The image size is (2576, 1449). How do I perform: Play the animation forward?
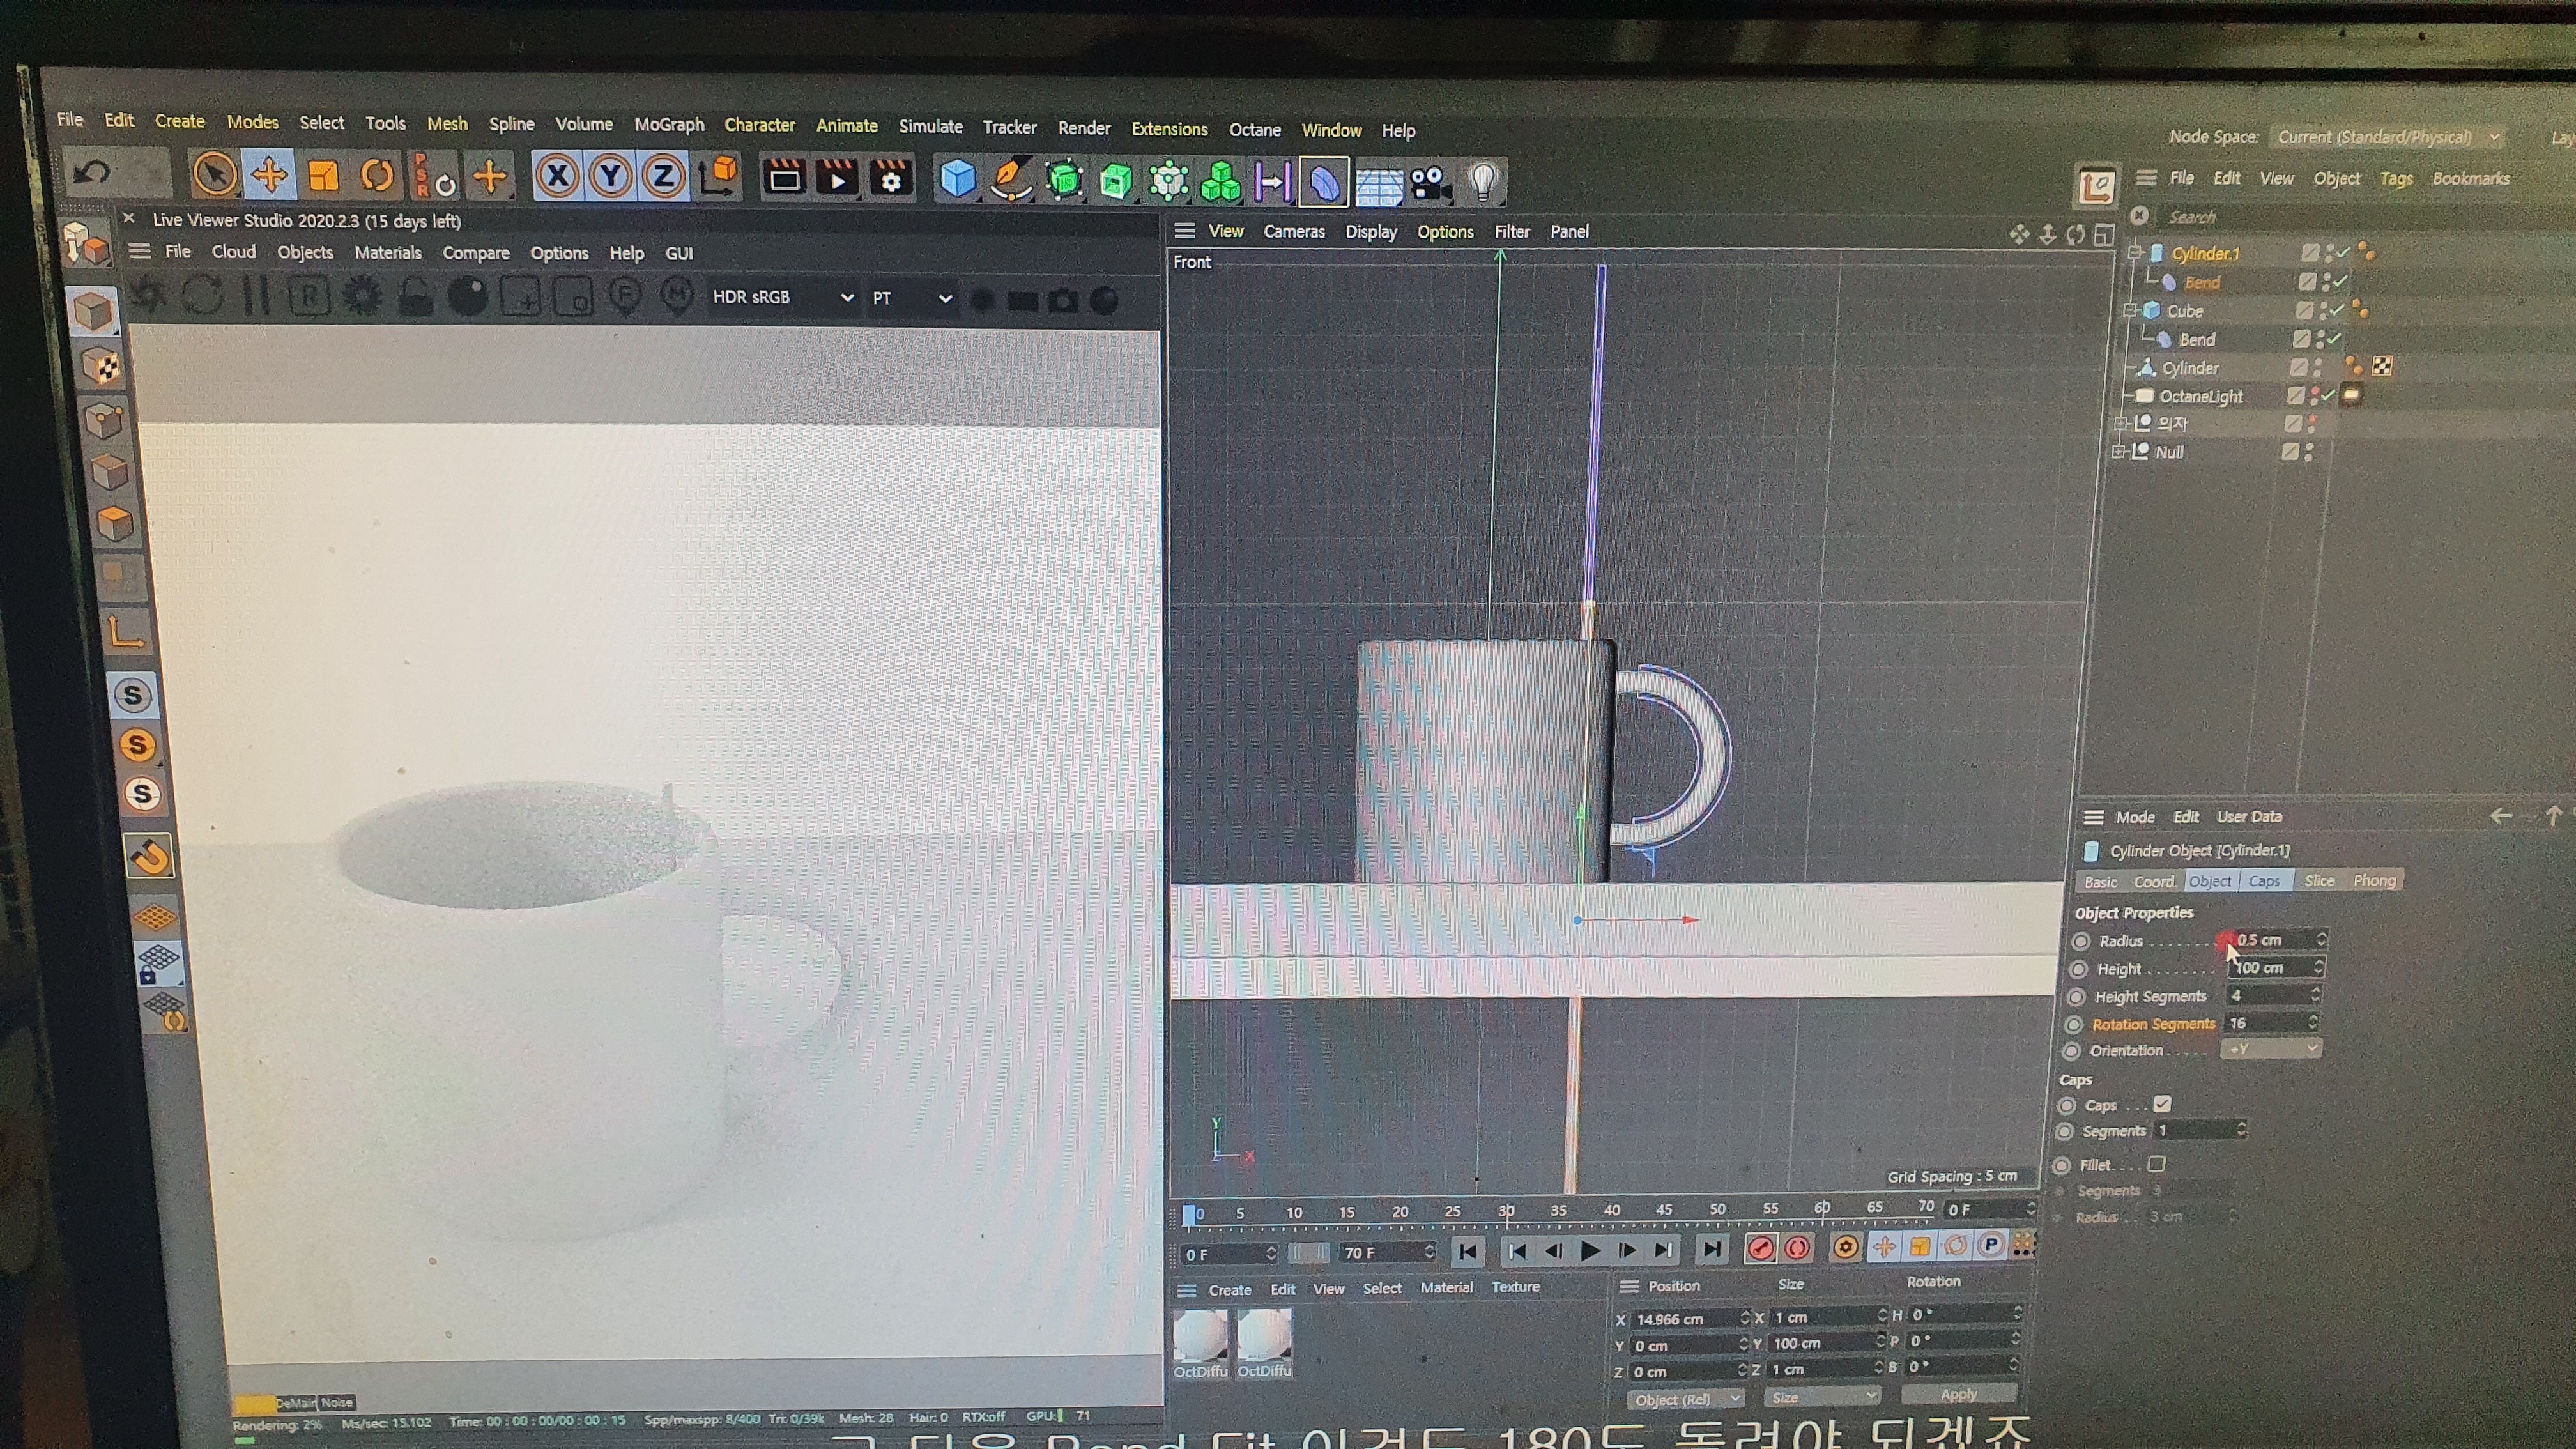tap(1590, 1251)
